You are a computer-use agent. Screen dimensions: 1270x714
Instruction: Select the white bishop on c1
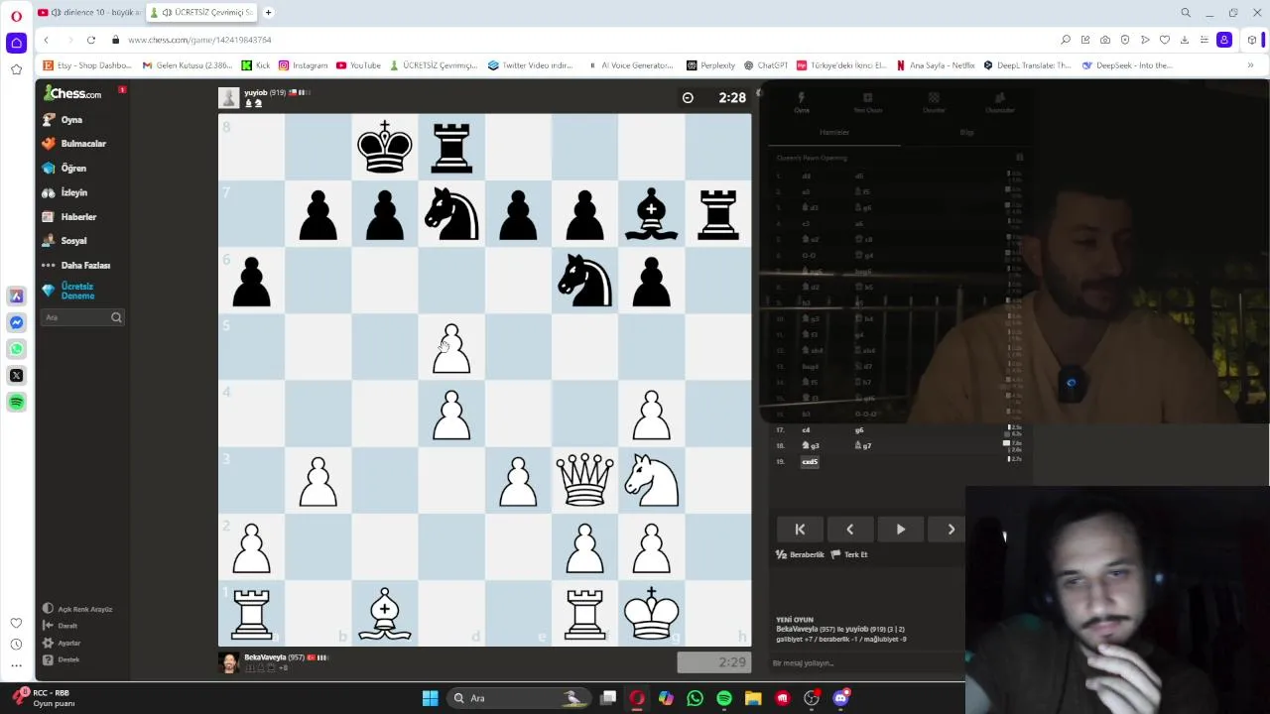point(385,613)
